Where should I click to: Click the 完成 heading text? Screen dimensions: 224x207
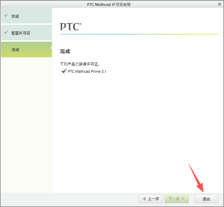pos(65,51)
